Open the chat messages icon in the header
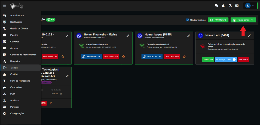The height and width of the screenshot is (125, 260). tap(216, 6)
